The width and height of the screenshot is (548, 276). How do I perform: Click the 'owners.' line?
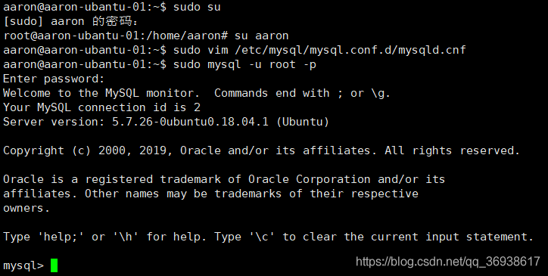click(x=26, y=208)
